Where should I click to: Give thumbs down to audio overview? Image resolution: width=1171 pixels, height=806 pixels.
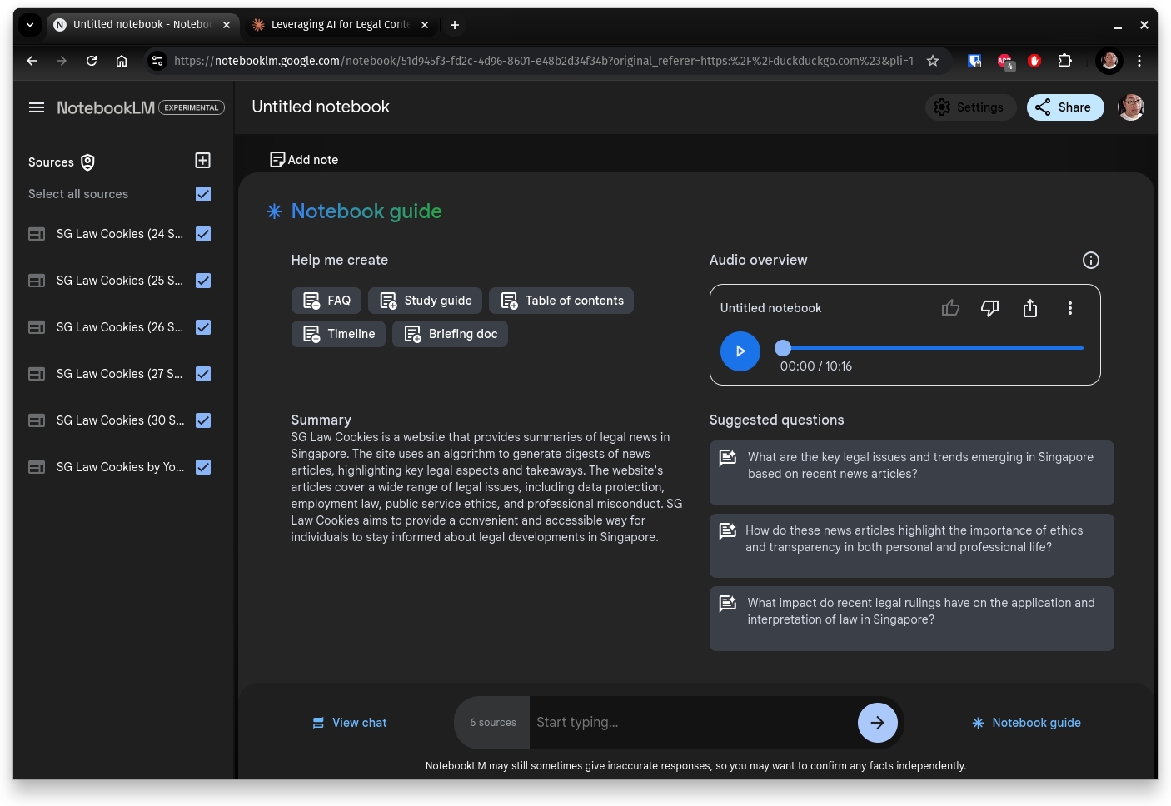coord(990,308)
